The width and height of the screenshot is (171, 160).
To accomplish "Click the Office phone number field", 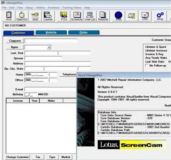I will coord(36,80).
